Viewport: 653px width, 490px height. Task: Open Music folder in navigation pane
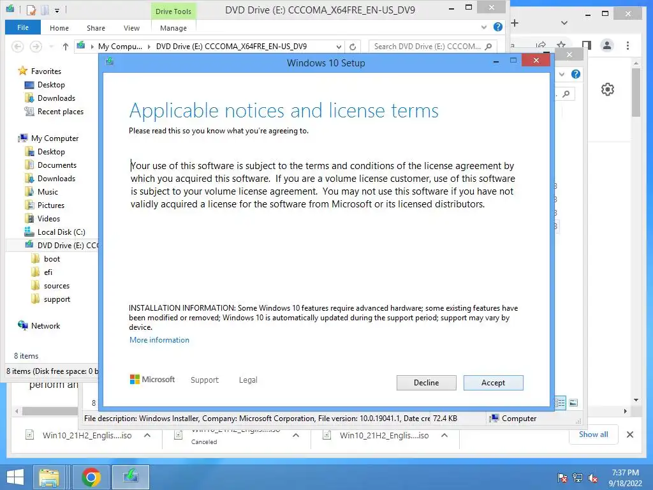coord(47,191)
